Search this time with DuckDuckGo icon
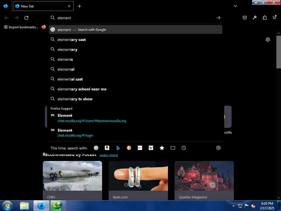The image size is (281, 211). tap(129, 148)
